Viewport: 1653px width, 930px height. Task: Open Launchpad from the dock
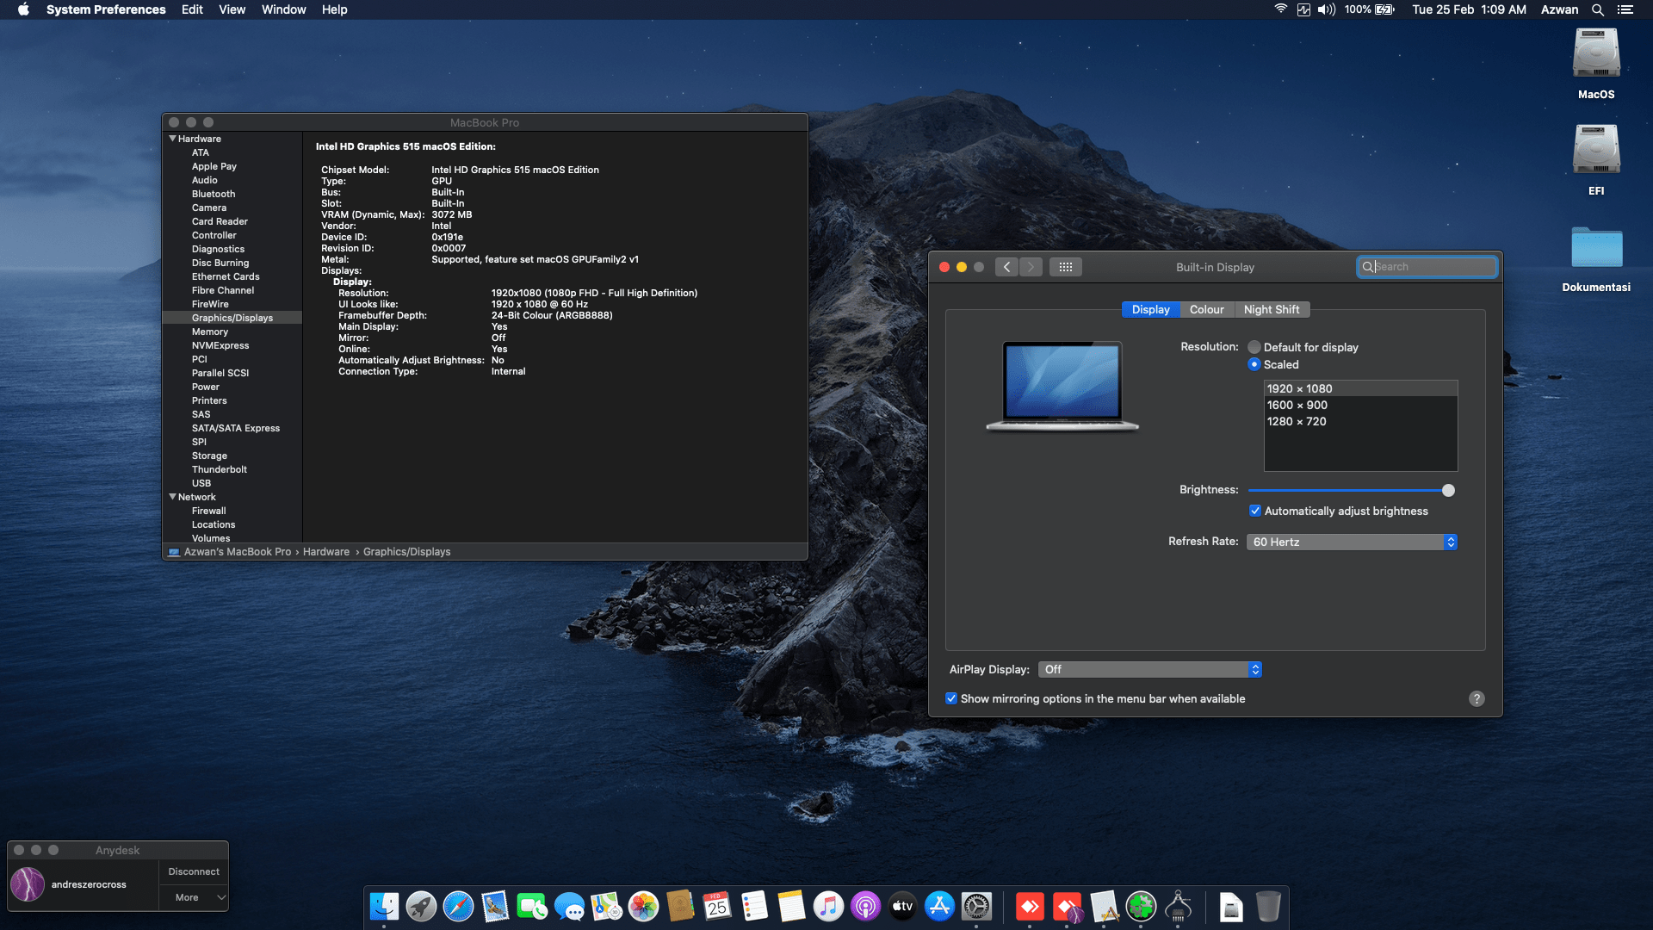coord(421,907)
